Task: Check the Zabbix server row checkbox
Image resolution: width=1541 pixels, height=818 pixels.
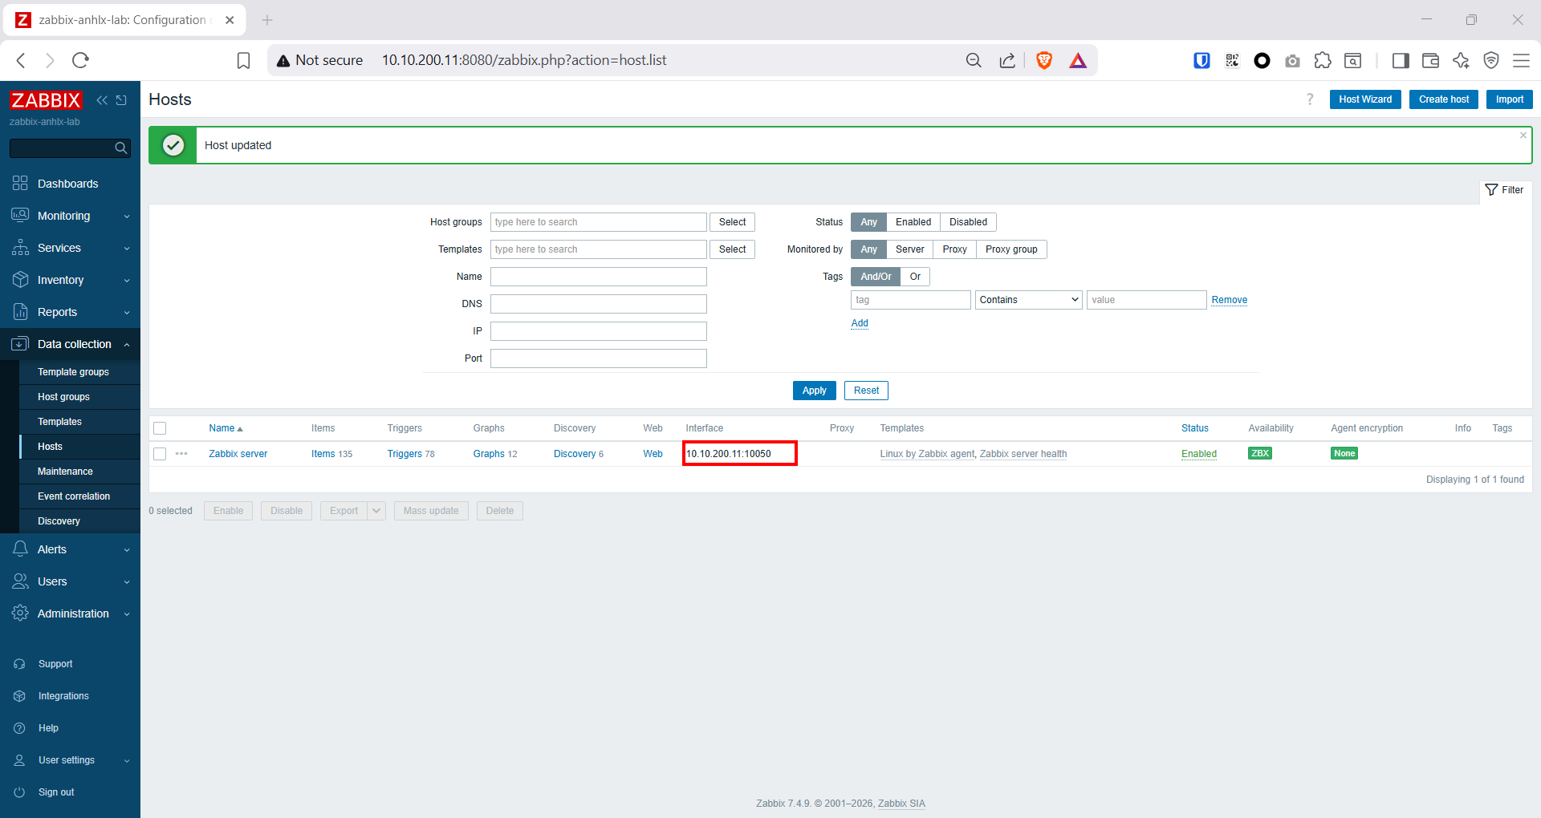Action: point(160,454)
